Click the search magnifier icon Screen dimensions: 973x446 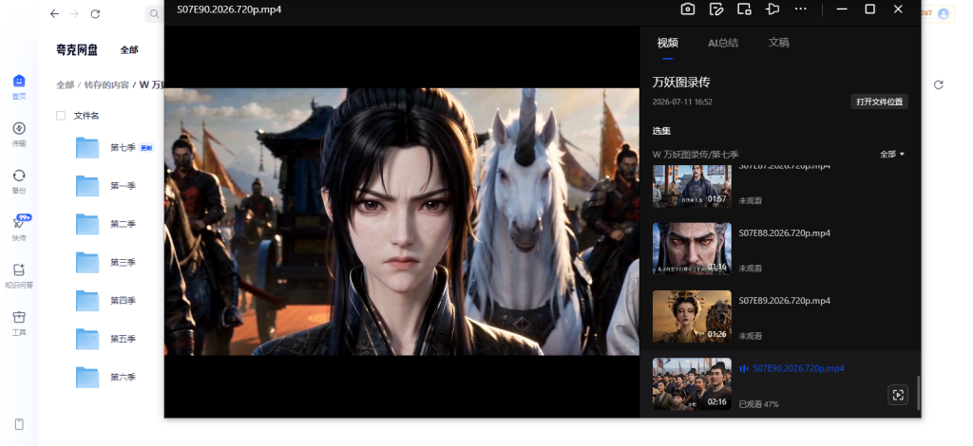154,13
